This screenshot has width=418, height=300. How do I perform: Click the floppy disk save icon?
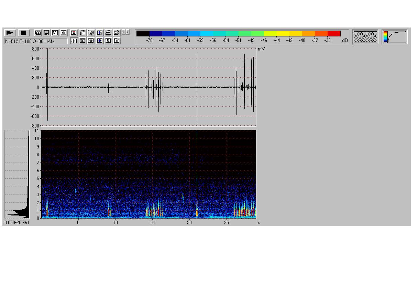(x=46, y=33)
